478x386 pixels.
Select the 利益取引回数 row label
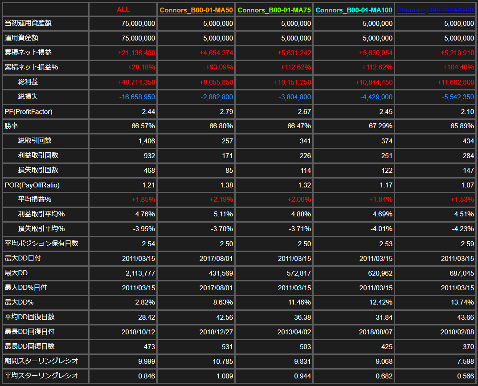pos(38,155)
